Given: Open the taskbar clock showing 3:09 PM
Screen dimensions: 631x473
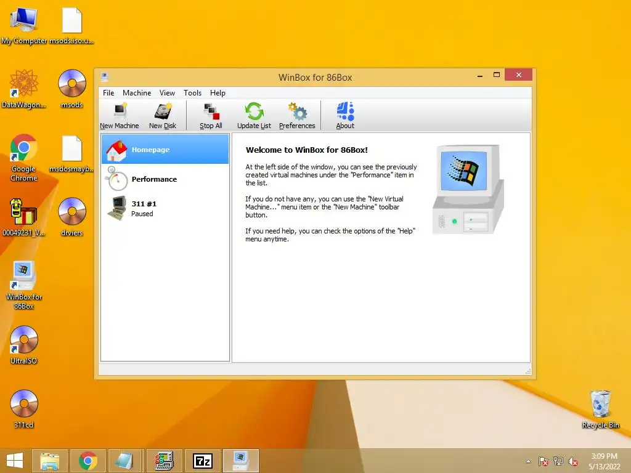Looking at the screenshot, I should pyautogui.click(x=605, y=461).
